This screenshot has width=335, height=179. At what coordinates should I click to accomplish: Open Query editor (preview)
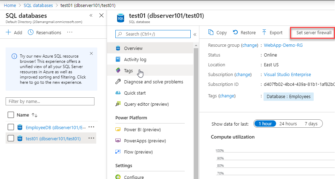pyautogui.click(x=150, y=104)
